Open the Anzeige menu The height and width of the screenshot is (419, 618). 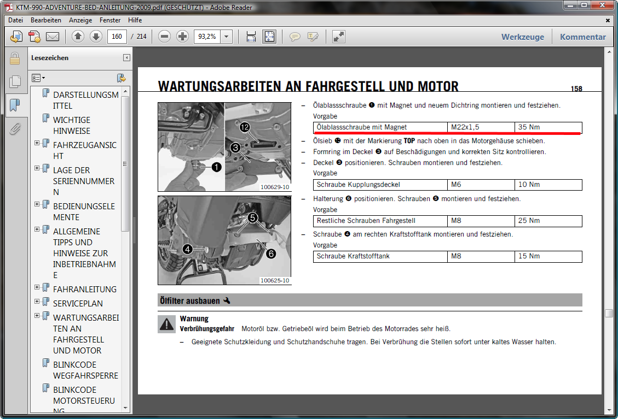point(80,20)
